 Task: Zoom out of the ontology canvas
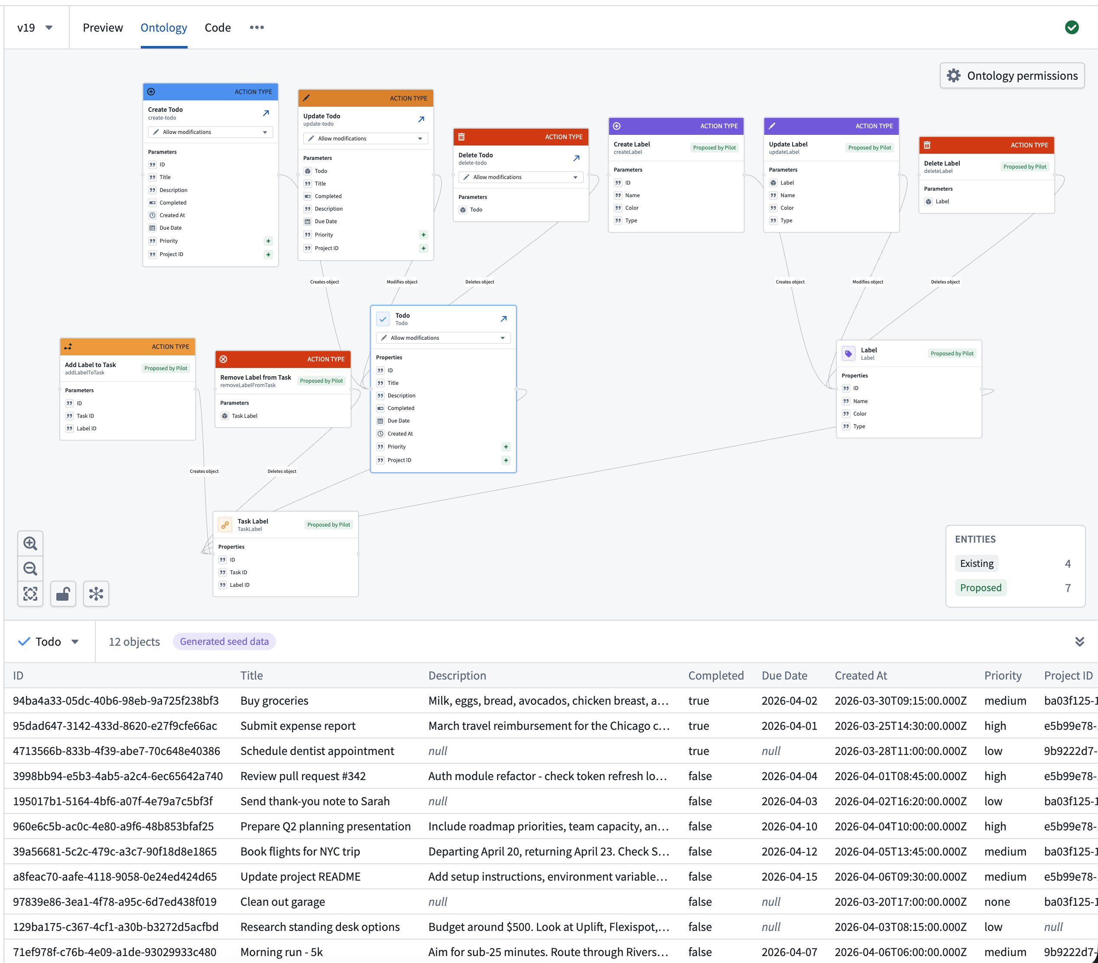[30, 568]
